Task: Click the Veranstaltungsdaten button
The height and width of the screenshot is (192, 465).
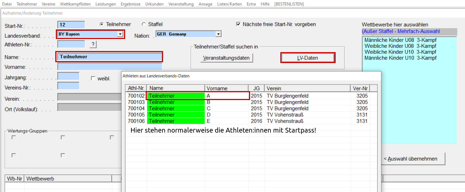Action: coord(226,58)
